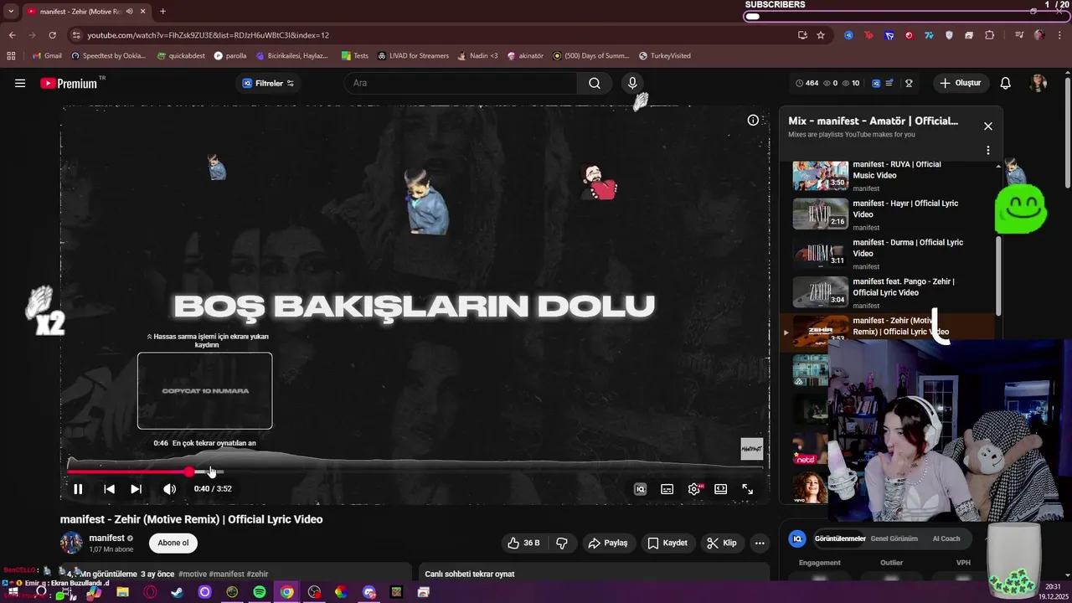Toggle theater mode in player
Viewport: 1072px width, 603px height.
pos(720,489)
